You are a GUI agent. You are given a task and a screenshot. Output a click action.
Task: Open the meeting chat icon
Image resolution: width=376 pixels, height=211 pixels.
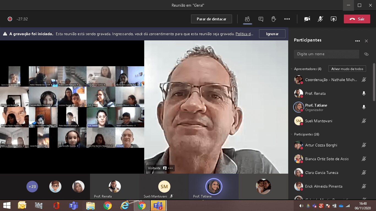click(x=261, y=19)
